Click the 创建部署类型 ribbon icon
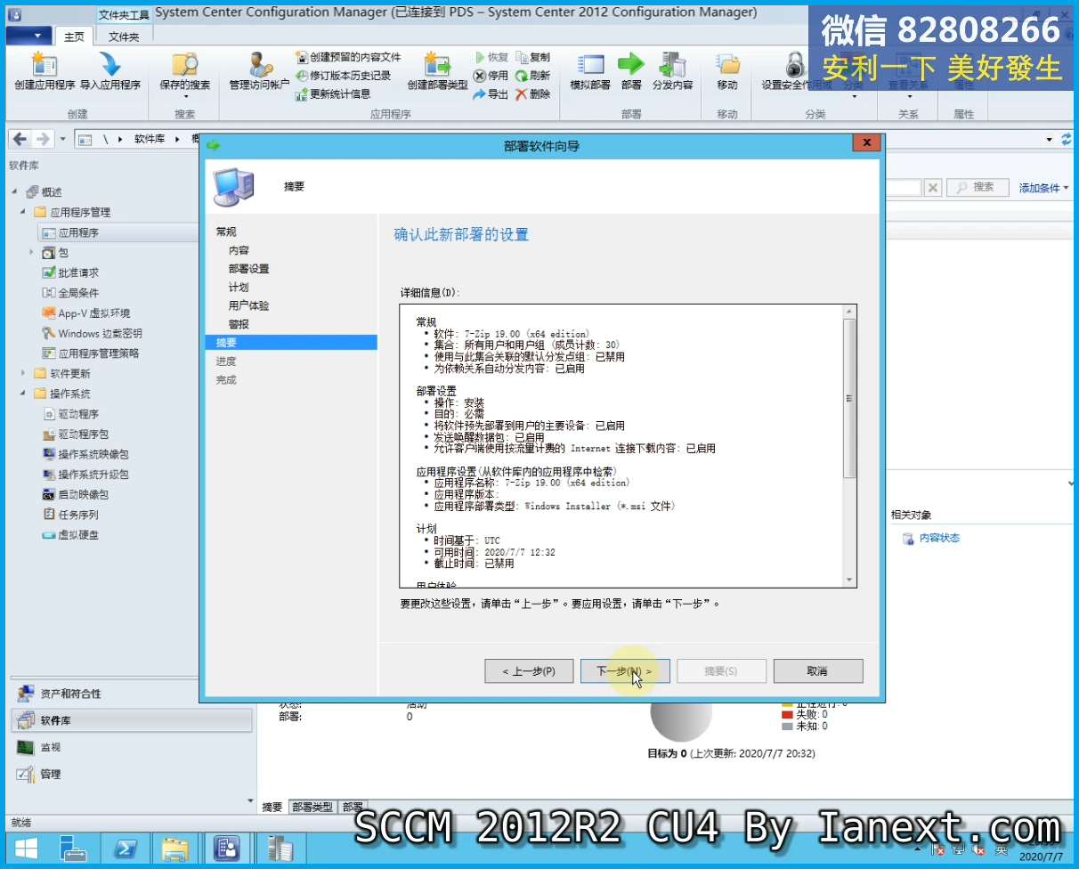The width and height of the screenshot is (1079, 869). 437,71
